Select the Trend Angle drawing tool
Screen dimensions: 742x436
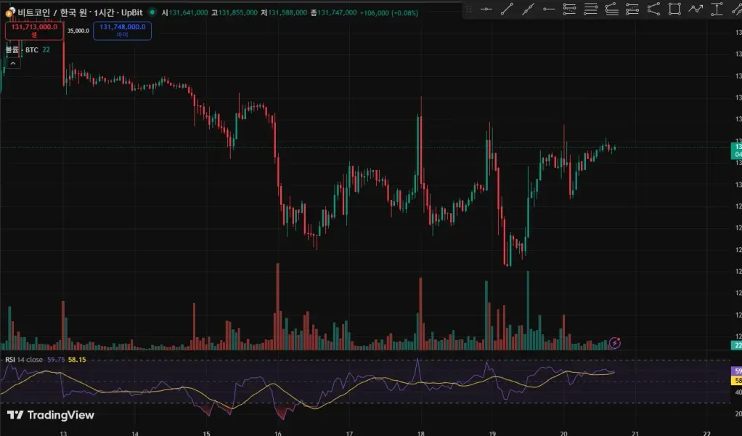[x=653, y=9]
